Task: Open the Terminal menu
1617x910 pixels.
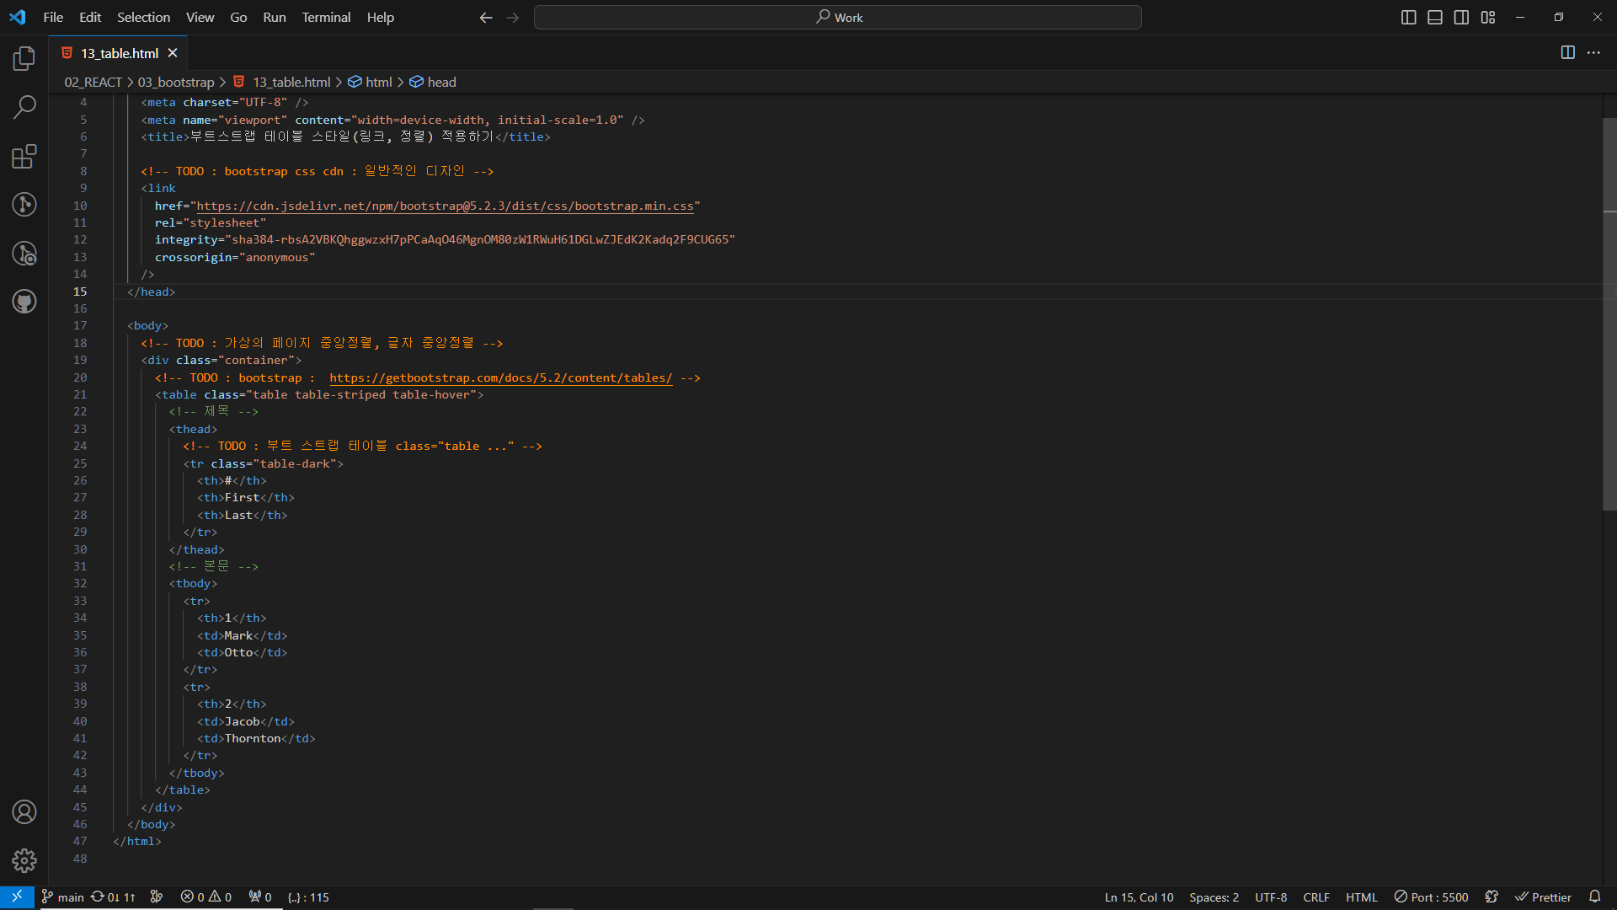Action: click(326, 17)
